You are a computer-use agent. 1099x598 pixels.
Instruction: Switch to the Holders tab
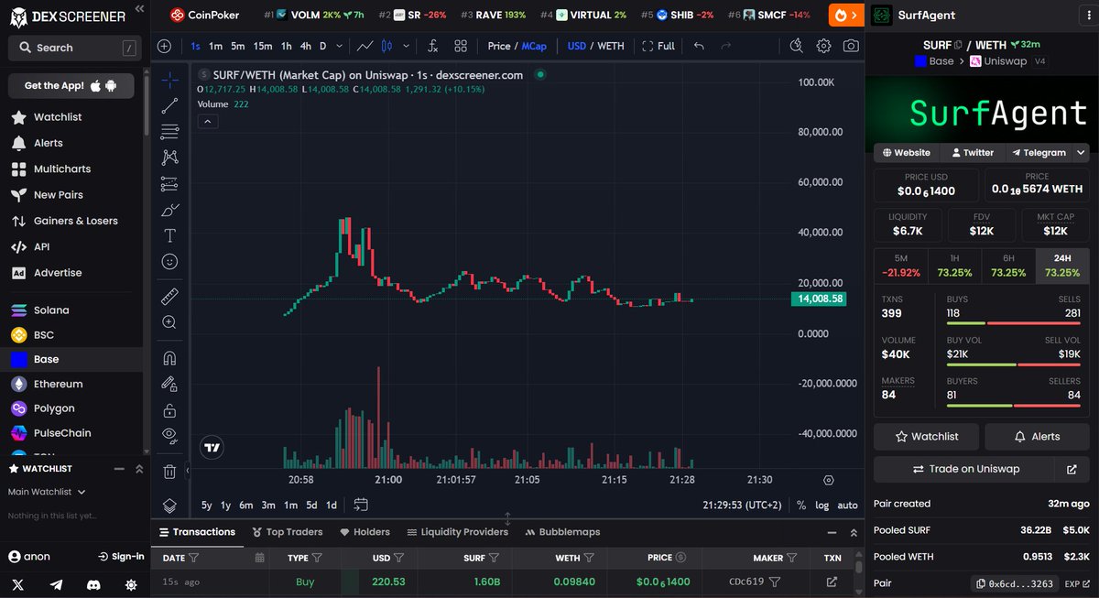[365, 532]
